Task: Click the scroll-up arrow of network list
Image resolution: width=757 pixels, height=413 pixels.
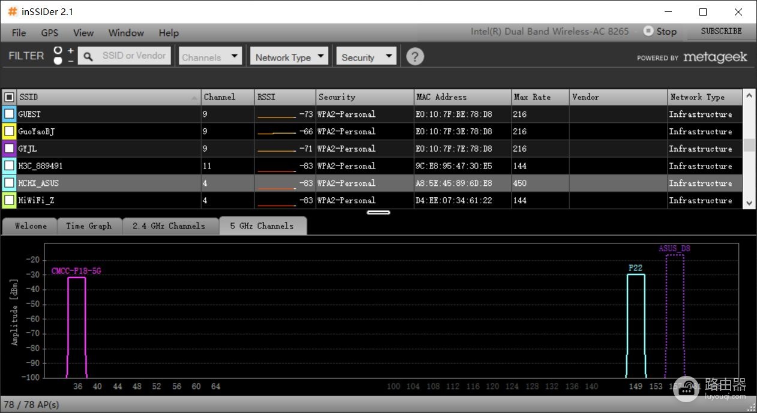Action: point(749,96)
